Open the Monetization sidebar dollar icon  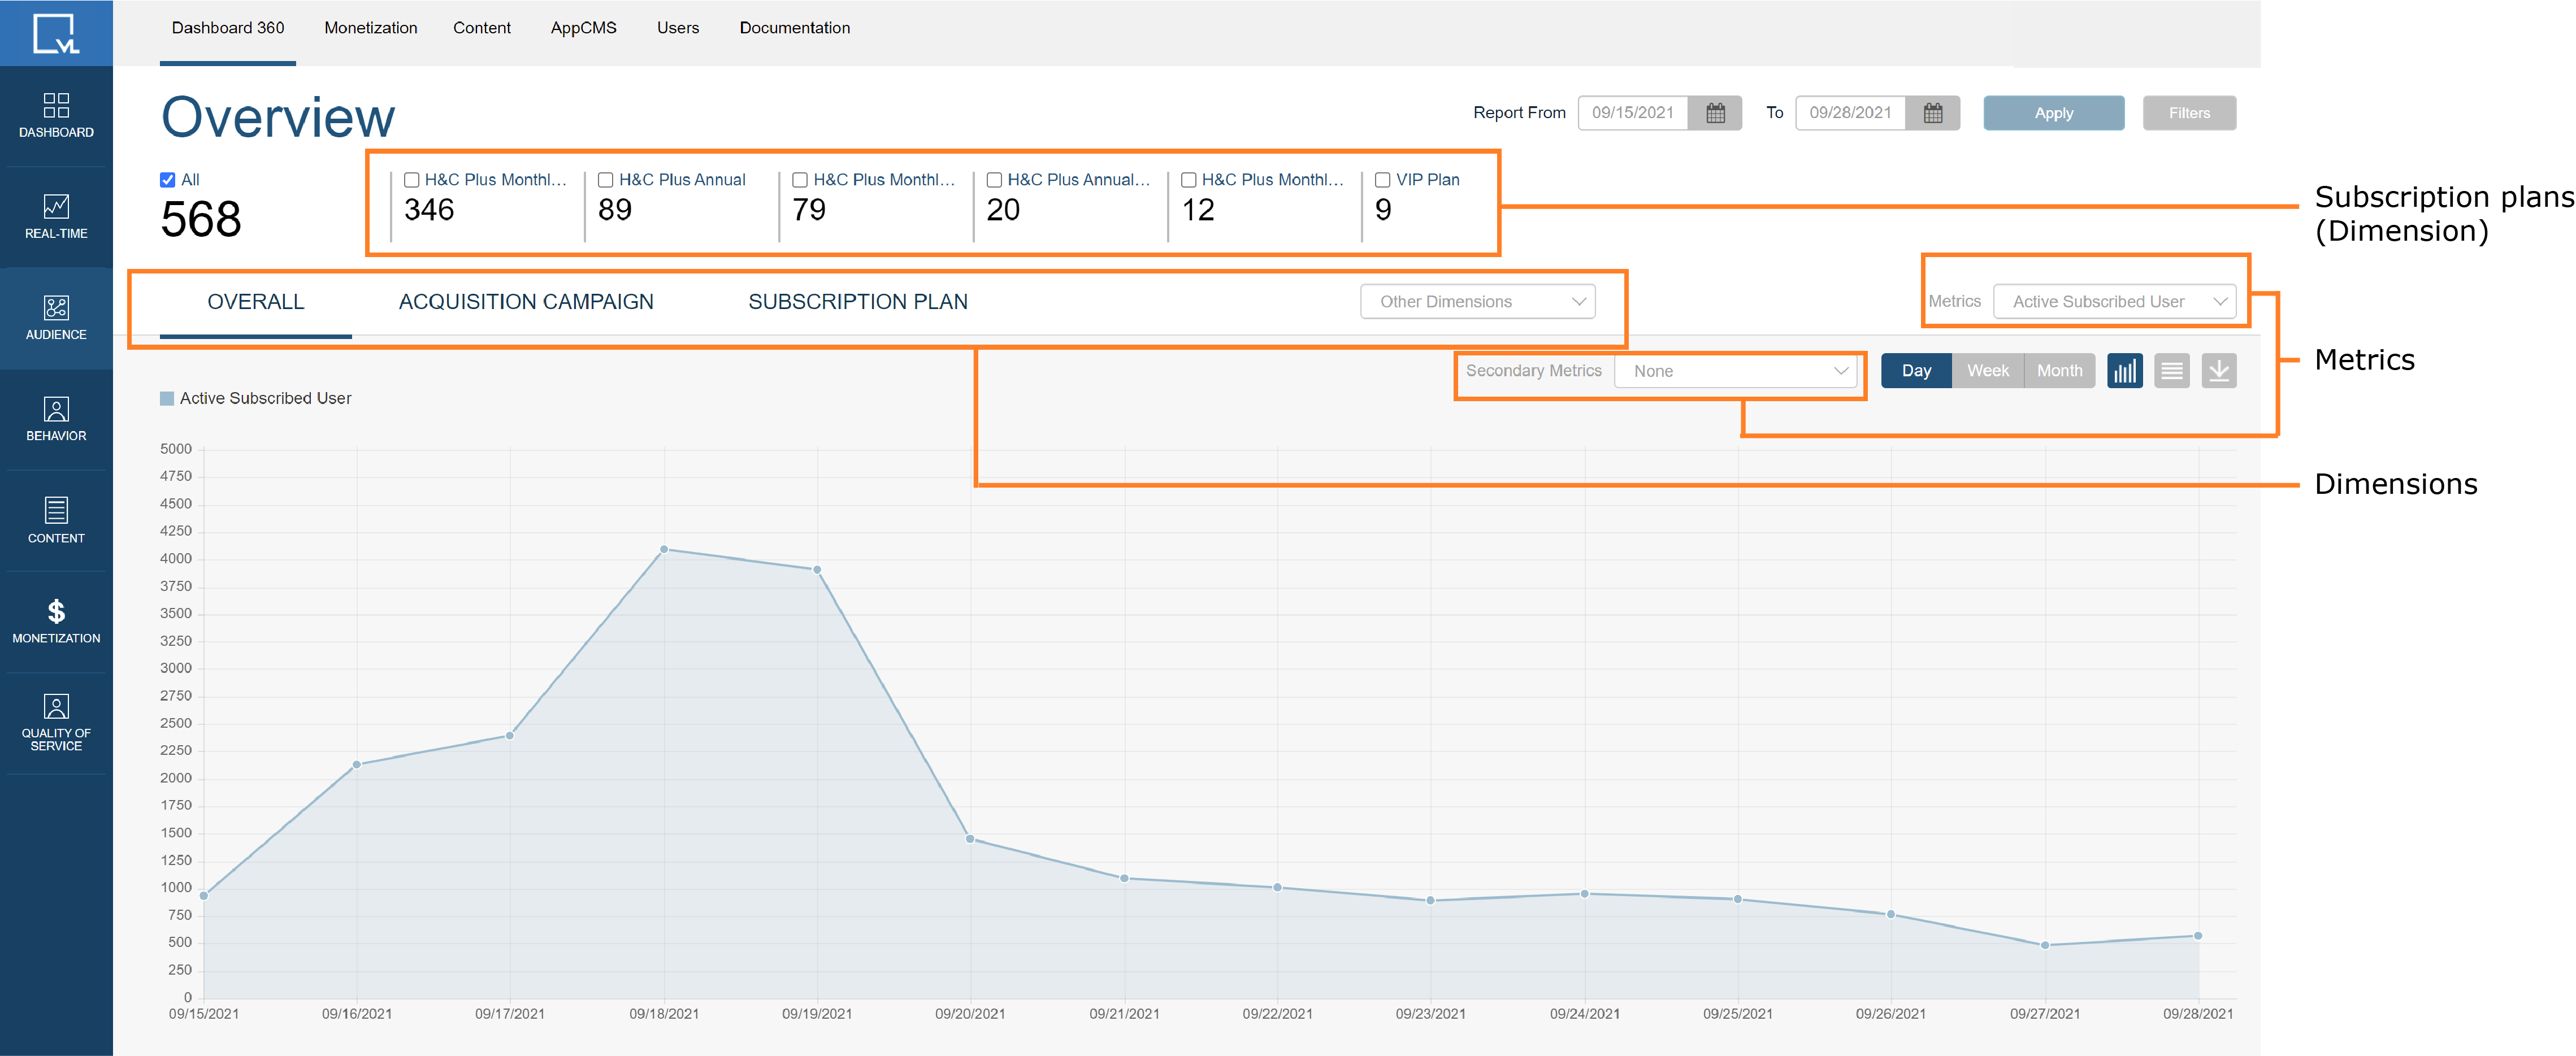(56, 611)
